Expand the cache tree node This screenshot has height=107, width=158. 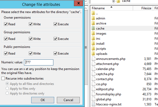(113, 1)
